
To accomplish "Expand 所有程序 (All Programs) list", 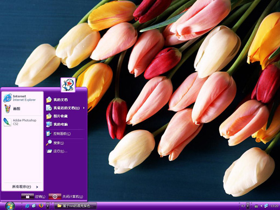I will 25,187.
